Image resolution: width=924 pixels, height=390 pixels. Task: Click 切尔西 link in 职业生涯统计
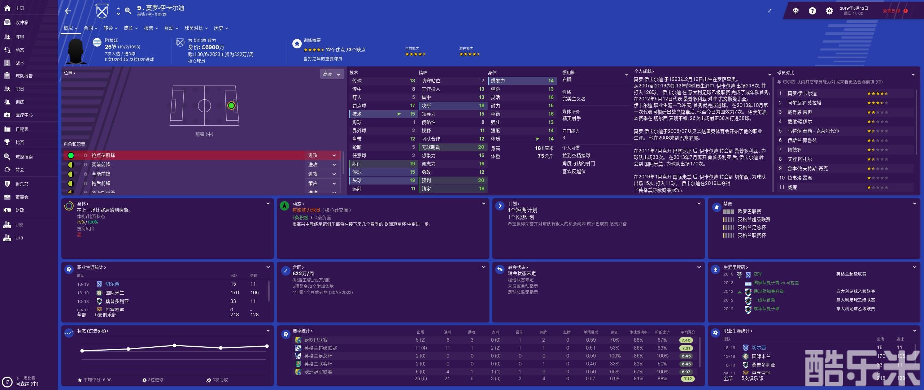pos(112,284)
